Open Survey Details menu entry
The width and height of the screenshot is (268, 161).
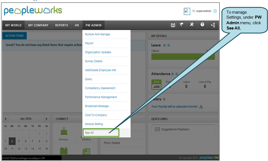point(94,61)
